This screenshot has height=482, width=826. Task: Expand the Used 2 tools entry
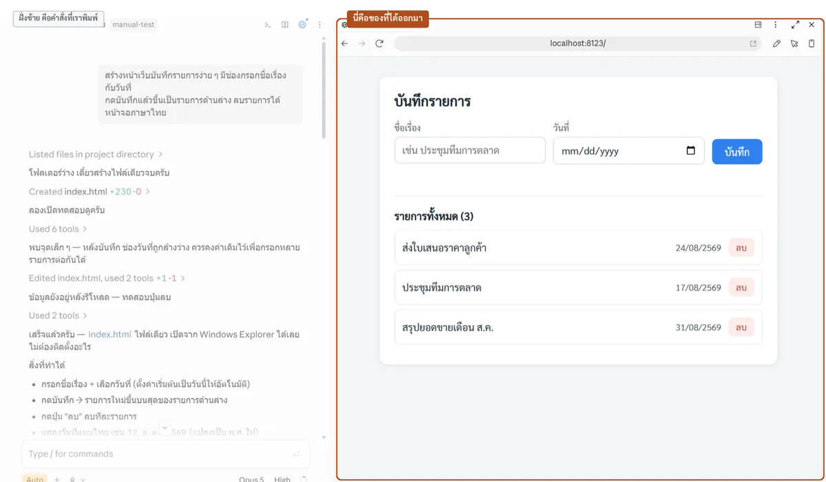58,315
